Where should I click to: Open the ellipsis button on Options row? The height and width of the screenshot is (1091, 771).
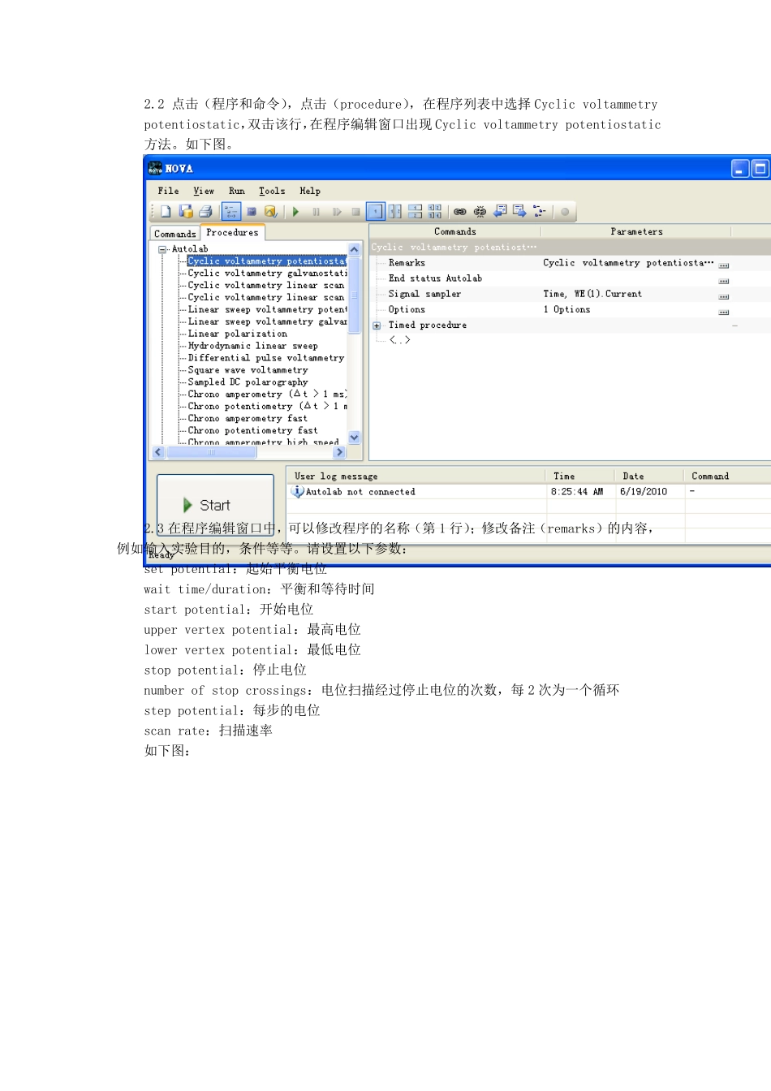724,312
